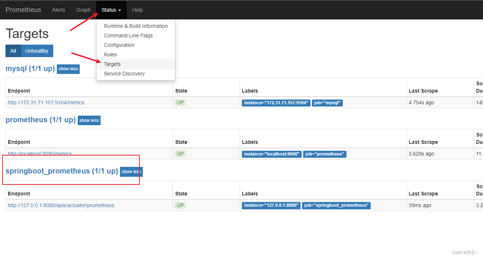This screenshot has width=483, height=258.
Task: Click label instance="localhost:9090"
Action: (272, 154)
